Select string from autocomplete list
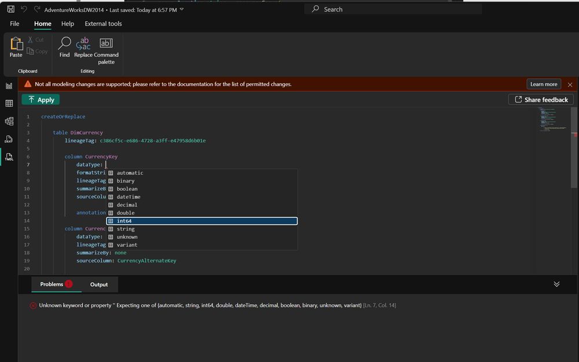Viewport: 579px width, 362px height. [x=201, y=229]
